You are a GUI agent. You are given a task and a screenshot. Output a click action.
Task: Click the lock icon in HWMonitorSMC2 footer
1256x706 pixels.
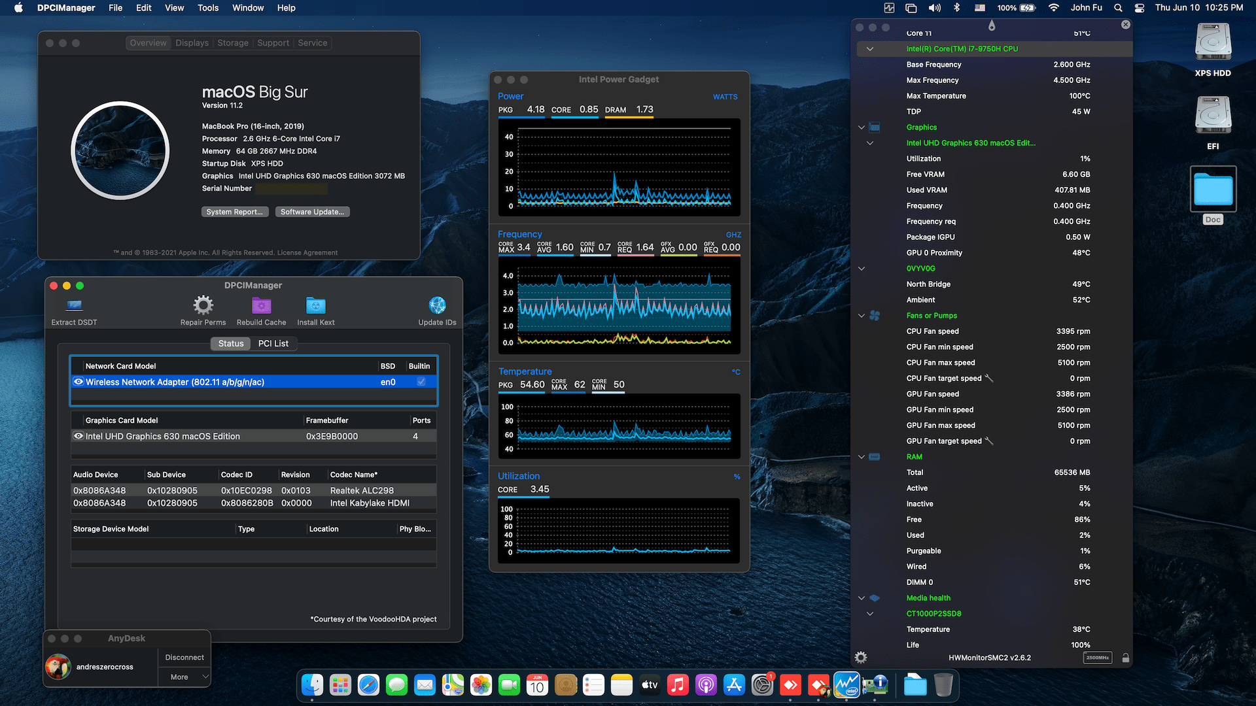[x=1125, y=658]
